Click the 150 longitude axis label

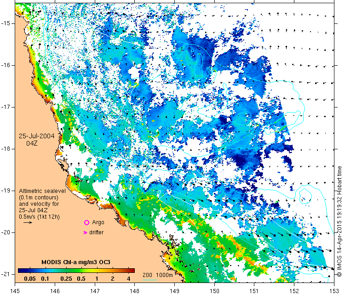click(x=214, y=291)
